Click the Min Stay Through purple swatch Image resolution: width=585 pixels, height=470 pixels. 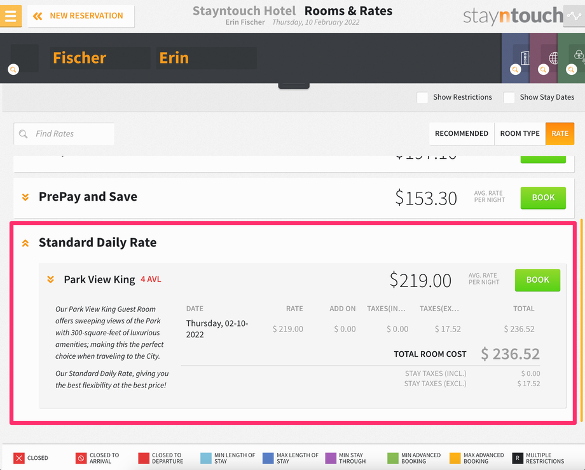[331, 458]
